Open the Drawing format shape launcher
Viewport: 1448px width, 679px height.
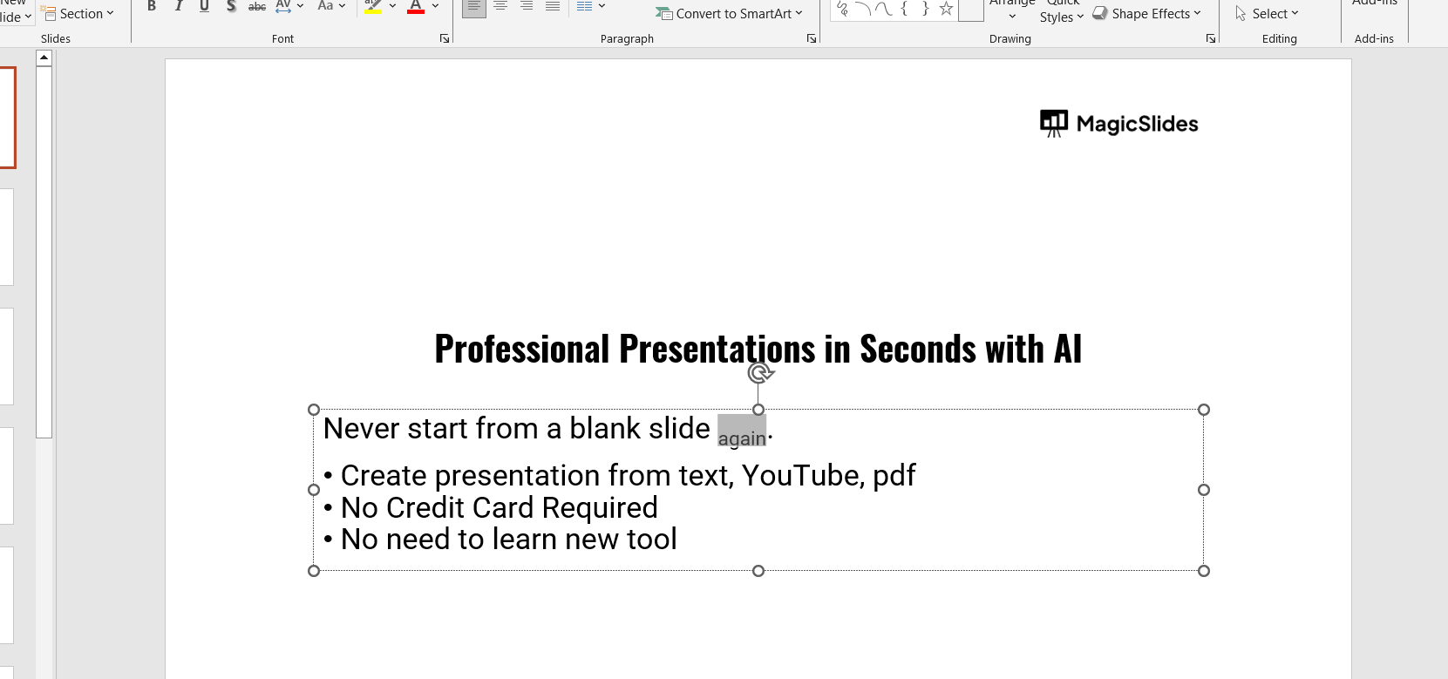point(1211,38)
